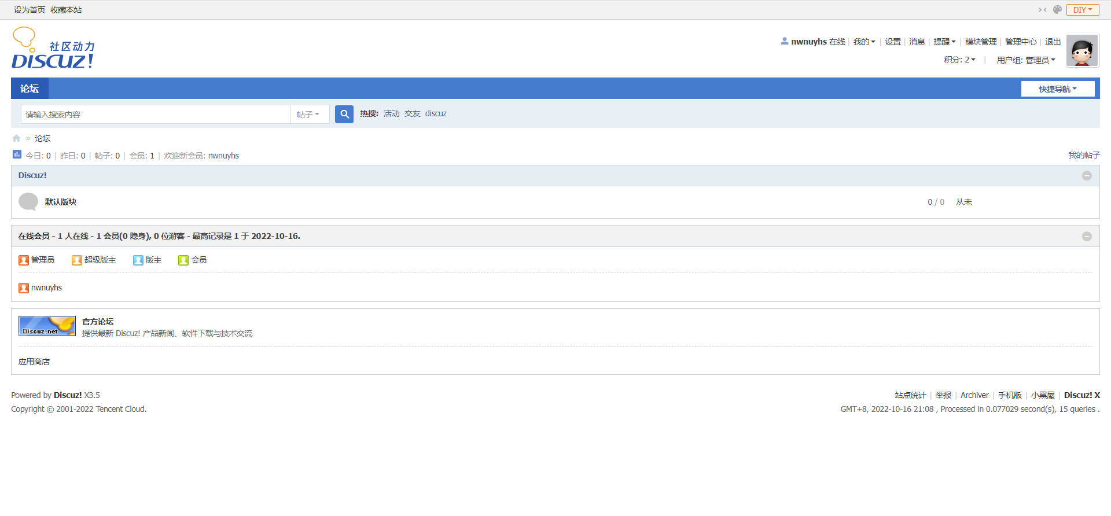
Task: Click Discuz! X footer link
Action: 1082,395
